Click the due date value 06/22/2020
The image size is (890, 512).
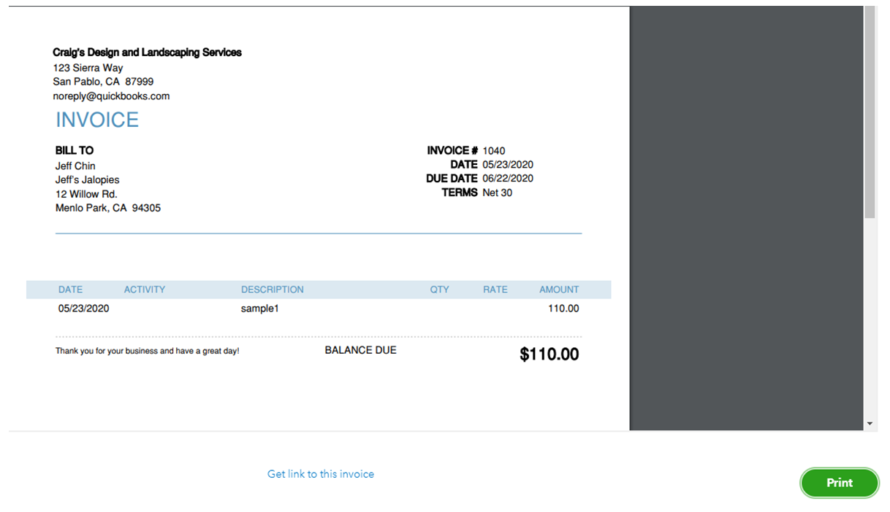(508, 179)
